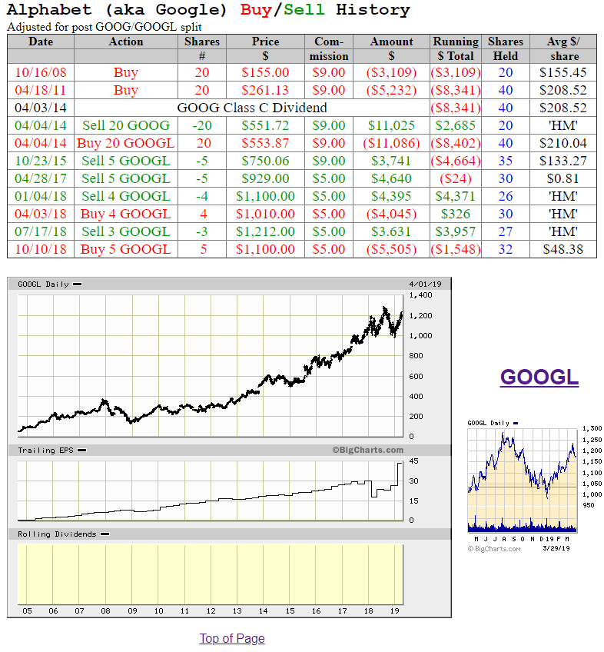Click the 3/29/19 date under small chart

pyautogui.click(x=556, y=548)
